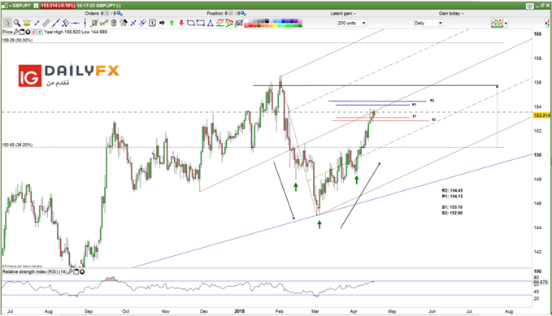Select the rectangle drawing tool
This screenshot has height=316, width=552.
click(x=200, y=24)
